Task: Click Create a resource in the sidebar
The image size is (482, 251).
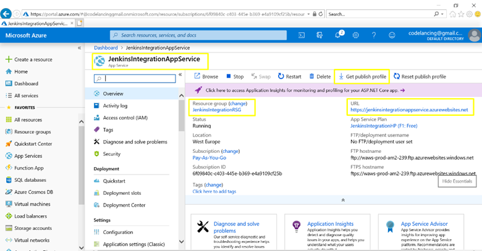Action: 29,60
